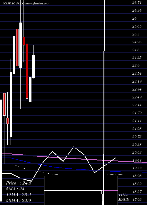Select the <<Live MACD label
The width and height of the screenshot is (147, 205).
pos(124,197)
